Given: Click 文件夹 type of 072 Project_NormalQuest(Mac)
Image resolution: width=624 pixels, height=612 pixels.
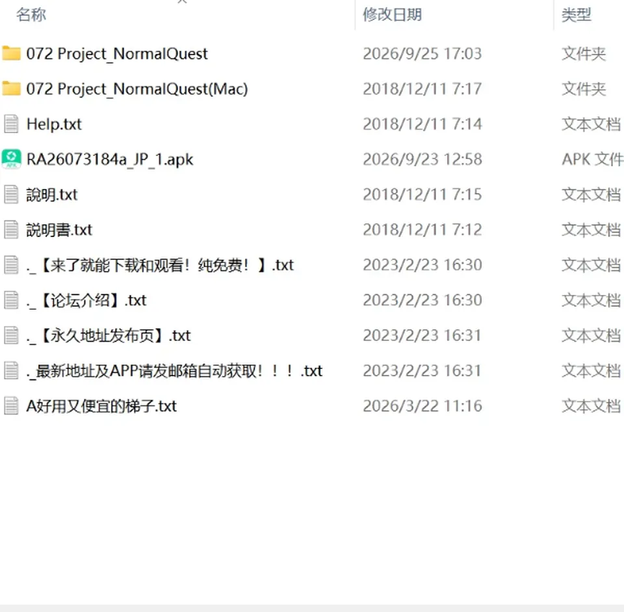Looking at the screenshot, I should [584, 88].
